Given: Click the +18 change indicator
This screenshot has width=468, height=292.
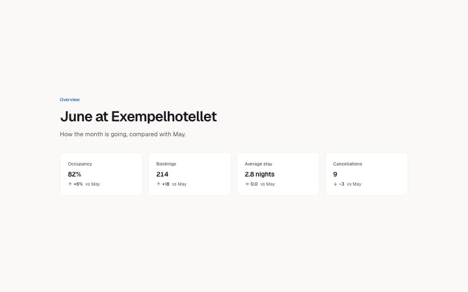Looking at the screenshot, I should 166,184.
